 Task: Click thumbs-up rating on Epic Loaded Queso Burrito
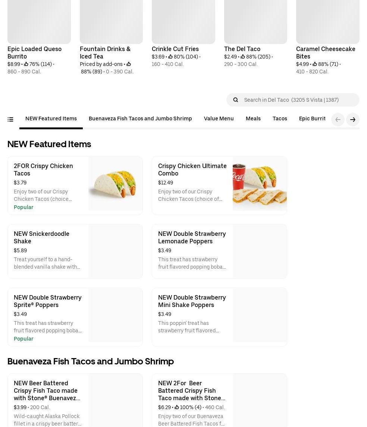[26, 64]
